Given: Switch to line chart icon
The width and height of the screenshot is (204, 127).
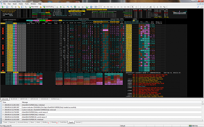Looking at the screenshot, I should pos(64,7).
